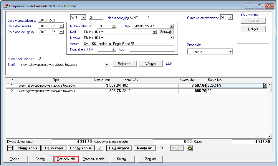Screen dimensions: 278x166
Task: Click the document number field after WNT dropdown
Action: coord(96,18)
